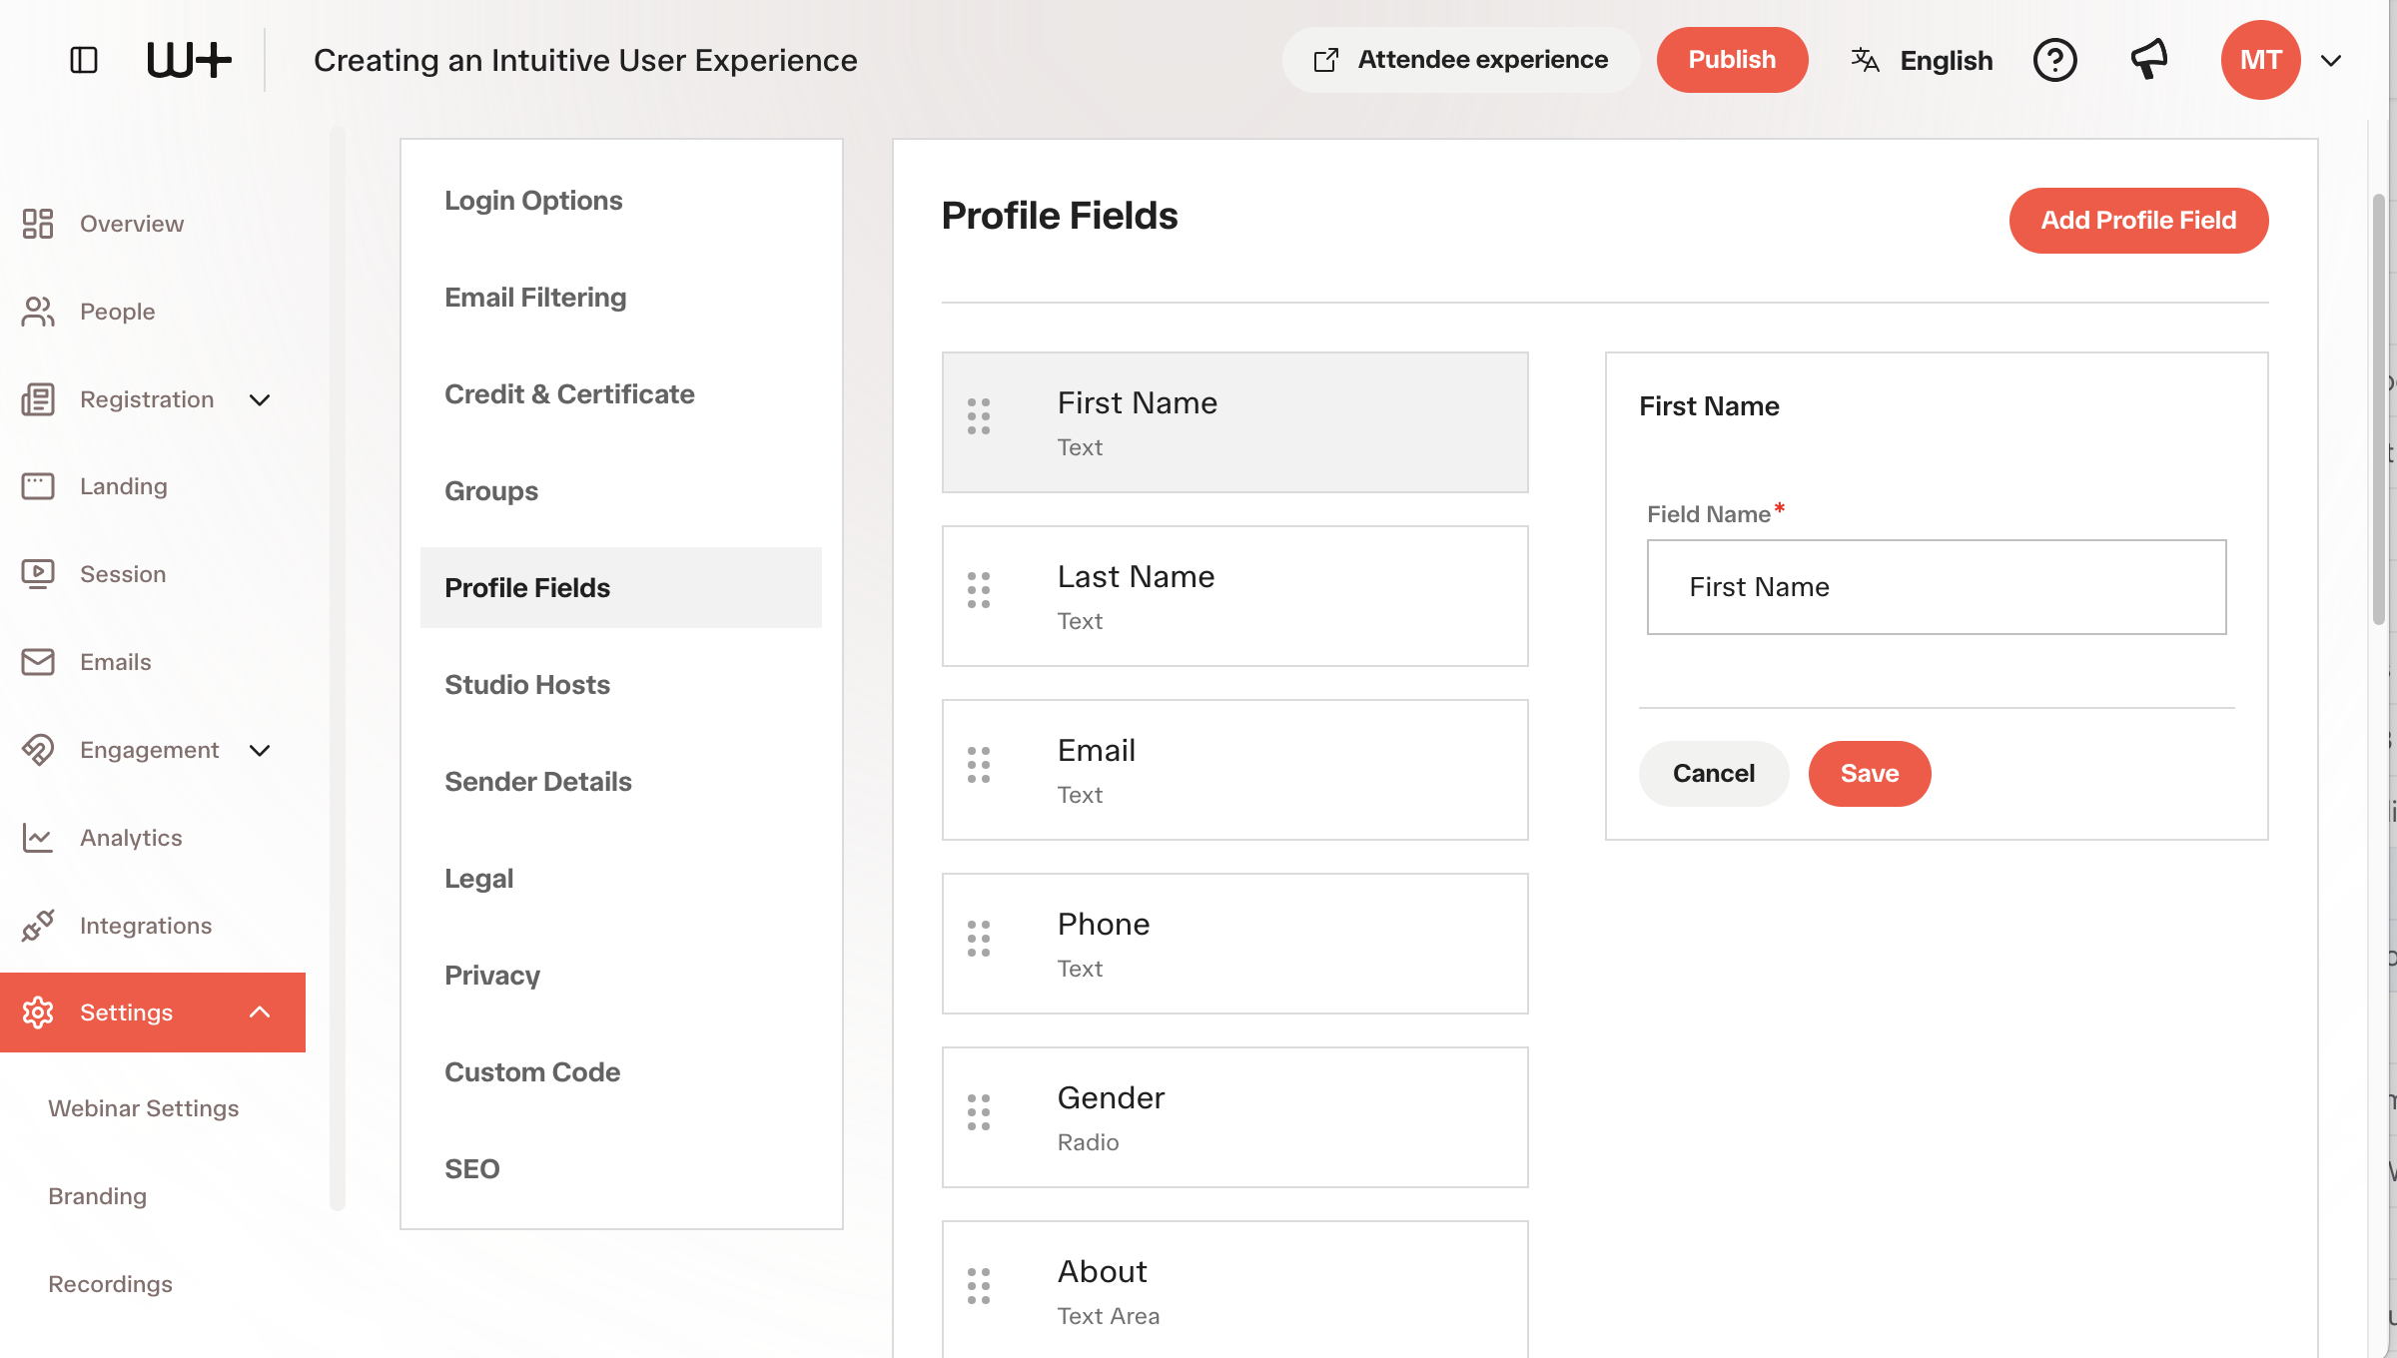The width and height of the screenshot is (2397, 1358).
Task: Select the About profile field card
Action: coord(1234,1289)
